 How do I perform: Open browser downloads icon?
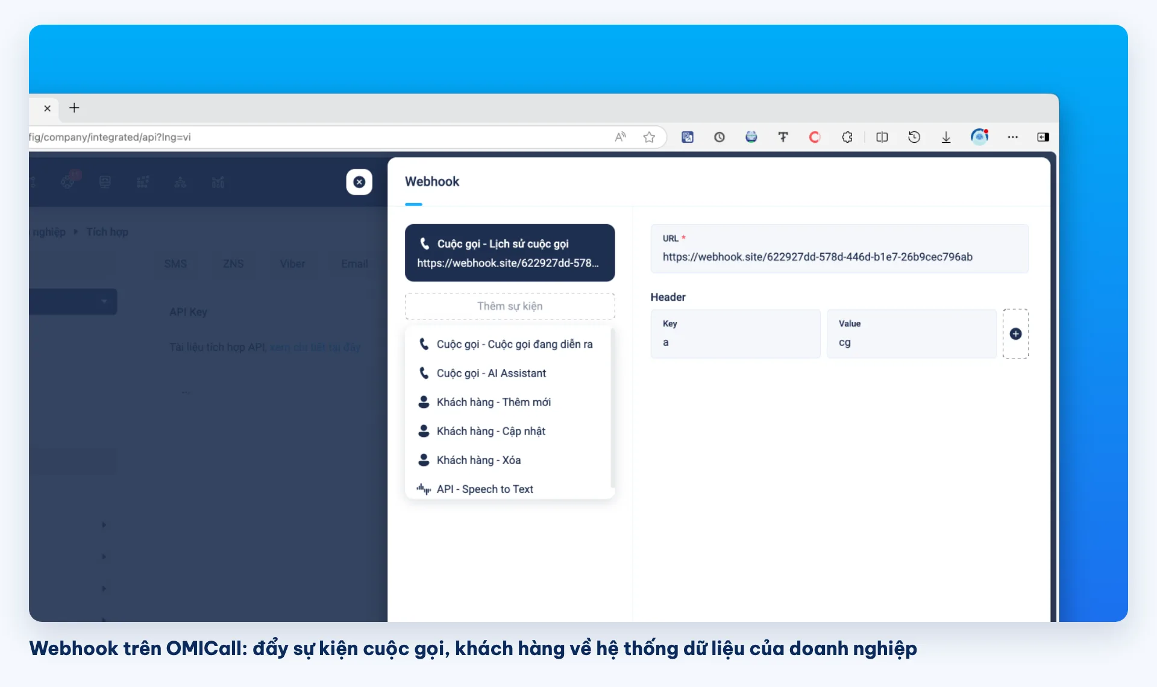tap(946, 137)
